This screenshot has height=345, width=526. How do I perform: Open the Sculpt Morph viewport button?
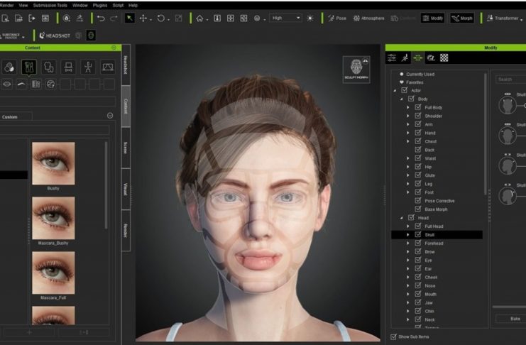pyautogui.click(x=356, y=69)
